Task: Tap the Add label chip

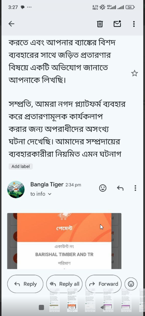Action: [21, 166]
